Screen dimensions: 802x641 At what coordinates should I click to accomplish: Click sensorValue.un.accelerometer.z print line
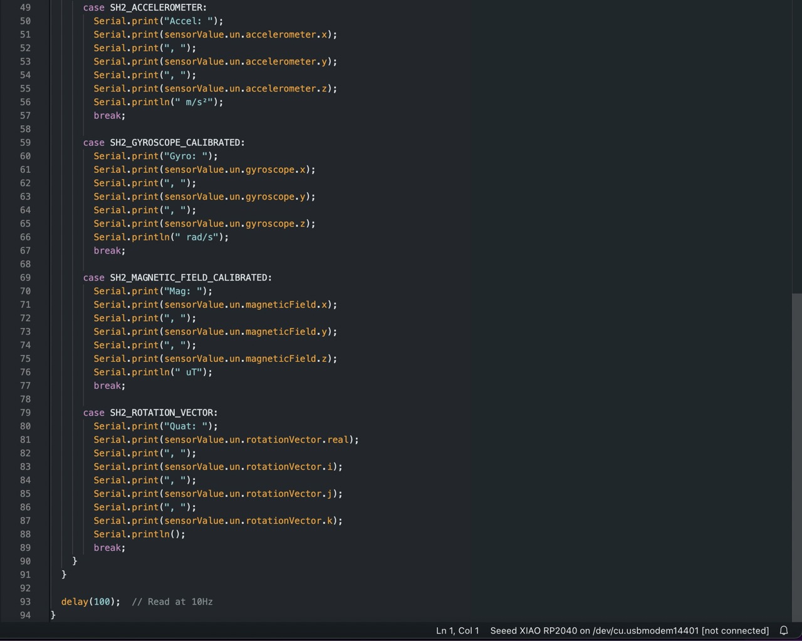pyautogui.click(x=216, y=88)
